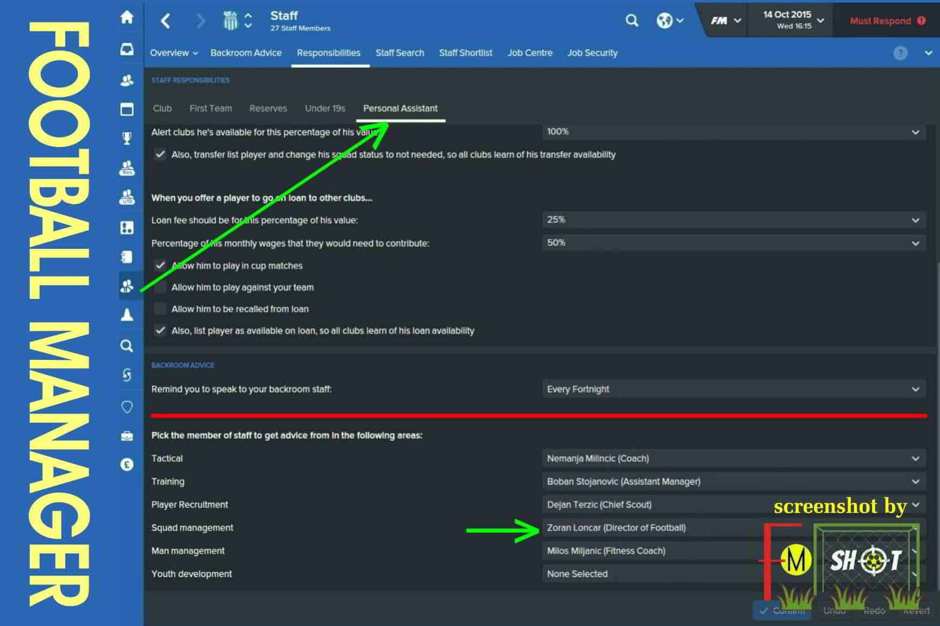Image resolution: width=940 pixels, height=626 pixels.
Task: Open Under 19s squad sidebar icon
Action: point(127,197)
